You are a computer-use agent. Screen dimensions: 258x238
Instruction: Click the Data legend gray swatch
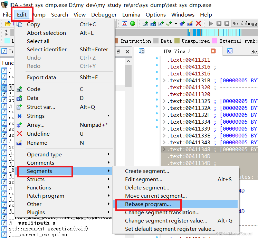(x=156, y=41)
